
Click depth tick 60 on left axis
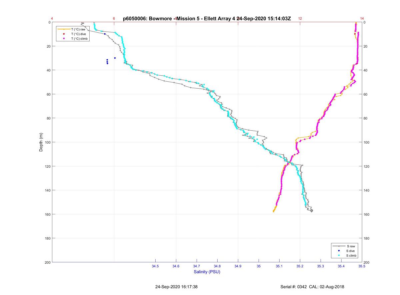[48, 94]
